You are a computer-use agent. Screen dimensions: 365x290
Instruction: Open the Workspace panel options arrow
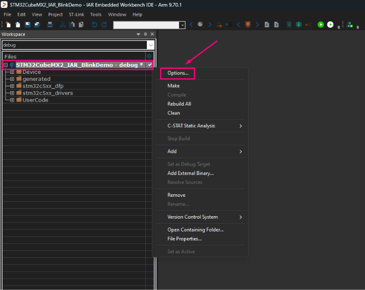click(x=138, y=34)
